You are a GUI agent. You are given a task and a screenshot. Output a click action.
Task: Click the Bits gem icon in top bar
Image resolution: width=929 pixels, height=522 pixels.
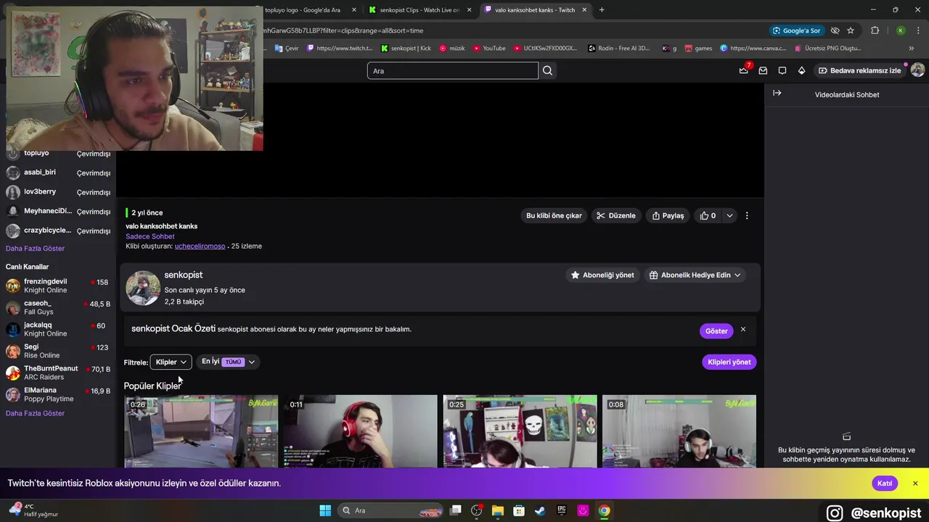pyautogui.click(x=801, y=70)
